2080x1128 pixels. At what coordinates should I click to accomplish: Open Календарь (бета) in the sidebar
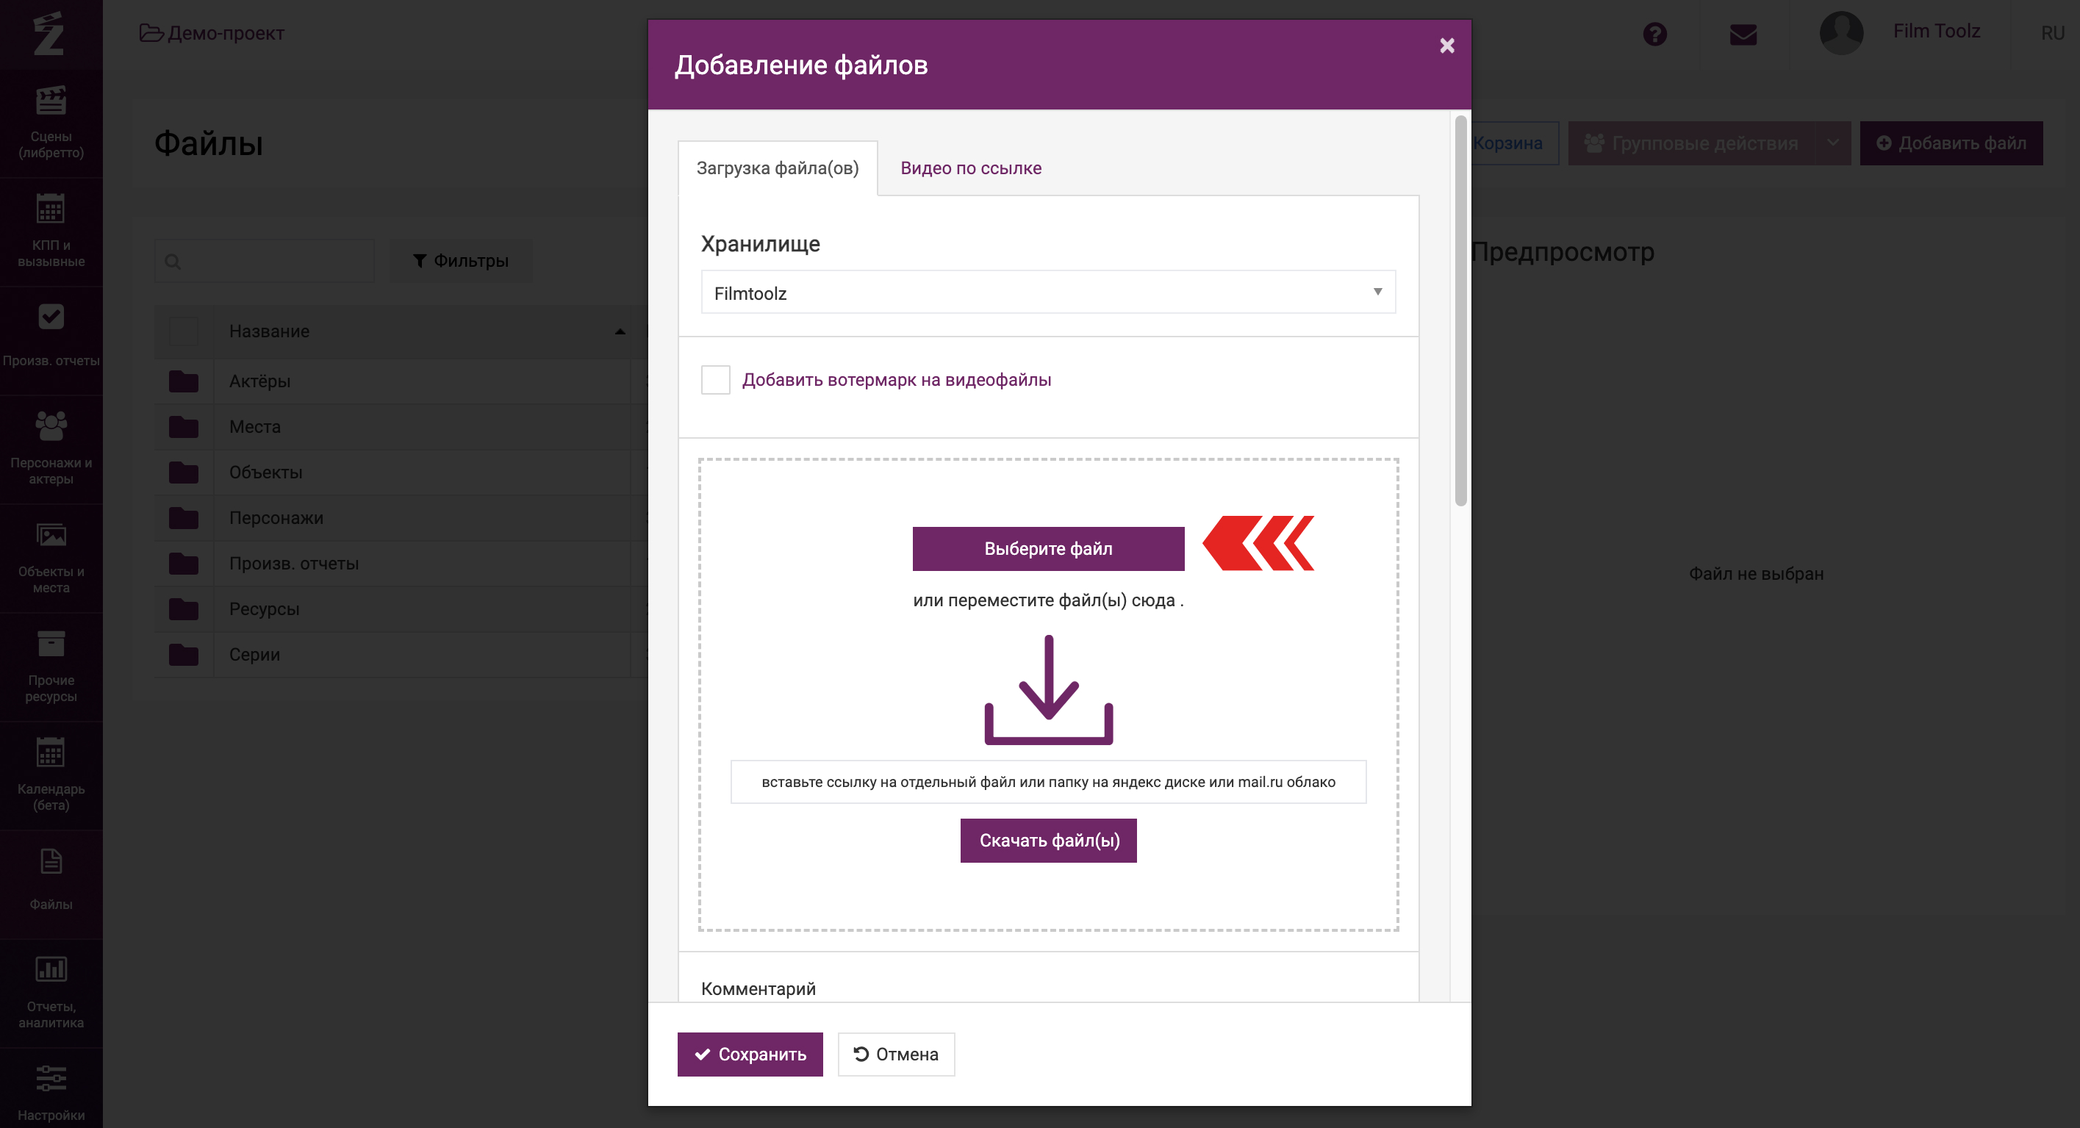tap(51, 776)
